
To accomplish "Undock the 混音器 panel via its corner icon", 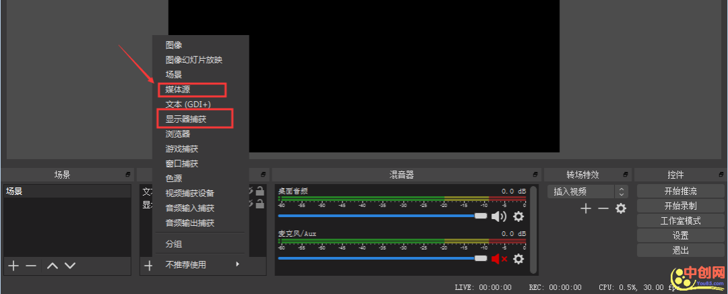I will point(535,175).
